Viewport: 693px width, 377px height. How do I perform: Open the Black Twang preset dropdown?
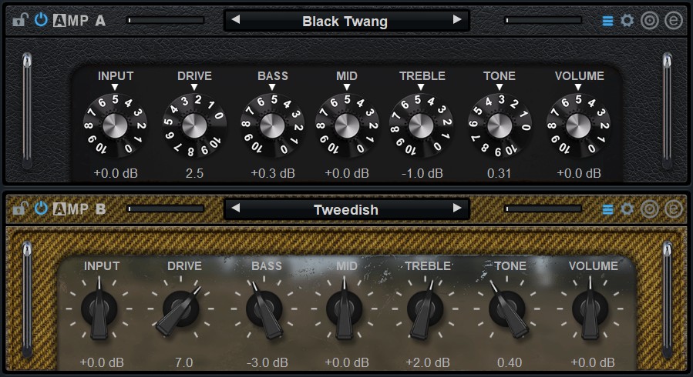345,21
